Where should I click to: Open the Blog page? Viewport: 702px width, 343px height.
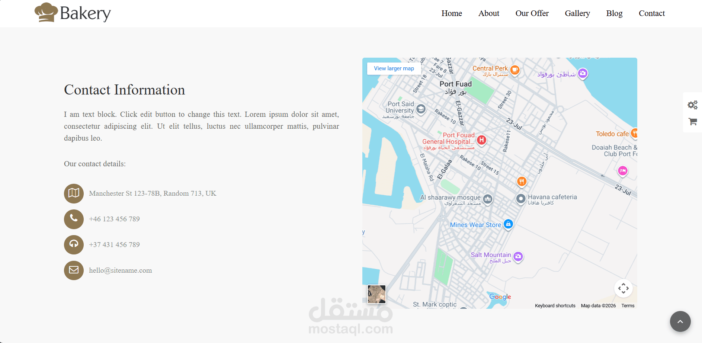[x=614, y=13]
